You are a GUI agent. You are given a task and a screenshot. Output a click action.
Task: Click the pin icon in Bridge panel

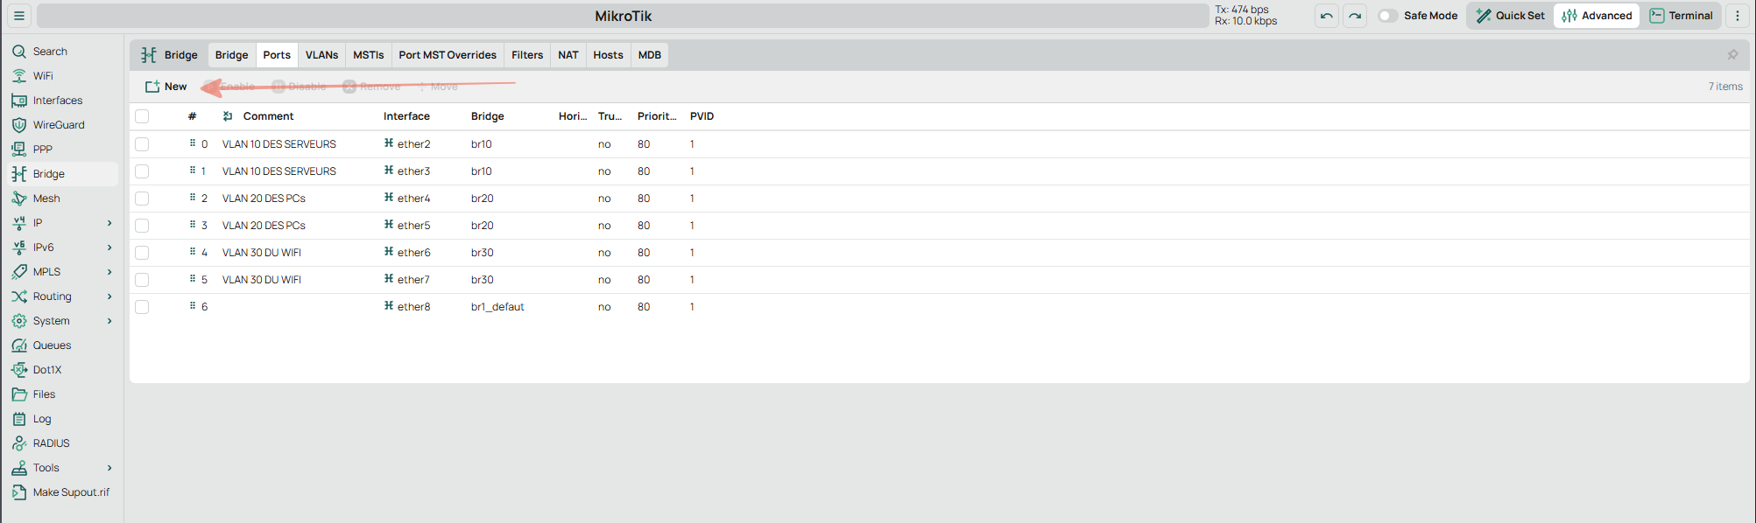1732,55
